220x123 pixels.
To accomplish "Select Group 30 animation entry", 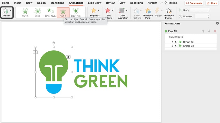I will tap(188, 42).
